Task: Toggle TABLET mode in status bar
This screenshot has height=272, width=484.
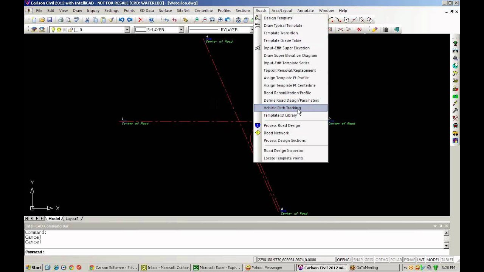Action: click(447, 260)
